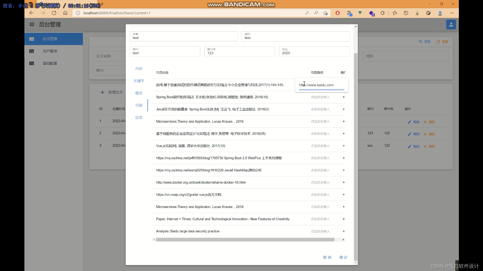The image size is (483, 271).
Task: Click 重置 button in background page
Action: pos(442,42)
